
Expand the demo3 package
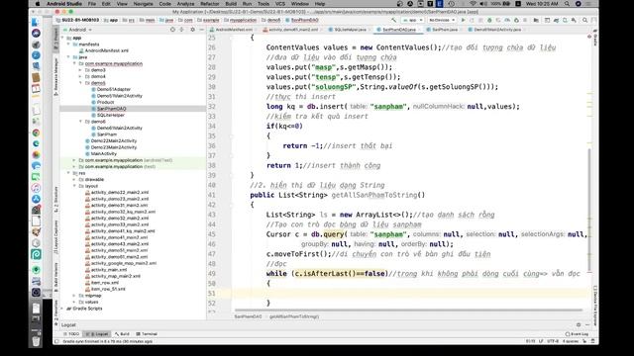[80, 70]
